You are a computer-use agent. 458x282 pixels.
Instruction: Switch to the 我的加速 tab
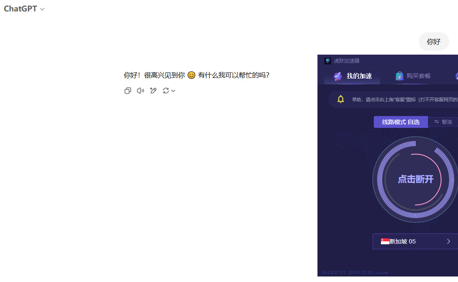[x=352, y=76]
